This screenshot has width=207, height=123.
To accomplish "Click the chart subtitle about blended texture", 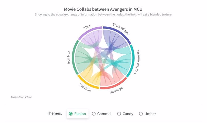I will click(103, 15).
